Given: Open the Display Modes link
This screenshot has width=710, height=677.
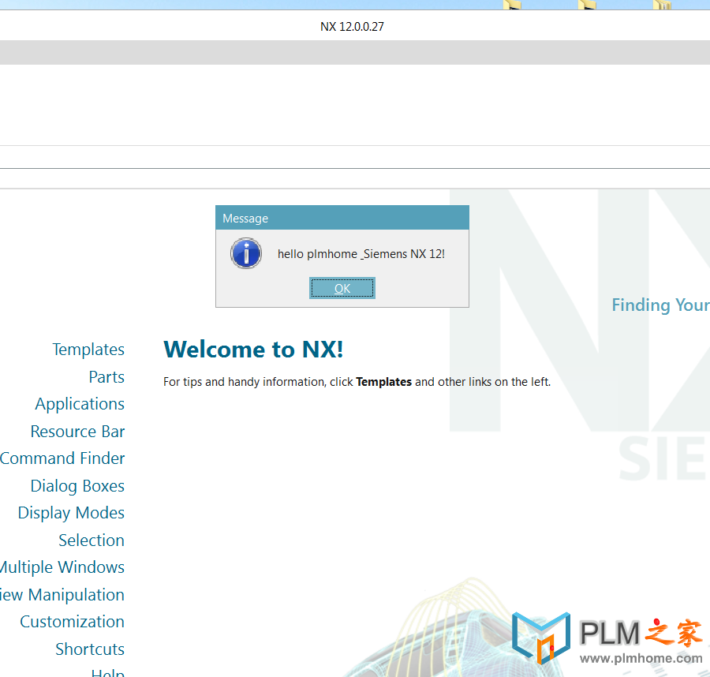Looking at the screenshot, I should [x=71, y=513].
